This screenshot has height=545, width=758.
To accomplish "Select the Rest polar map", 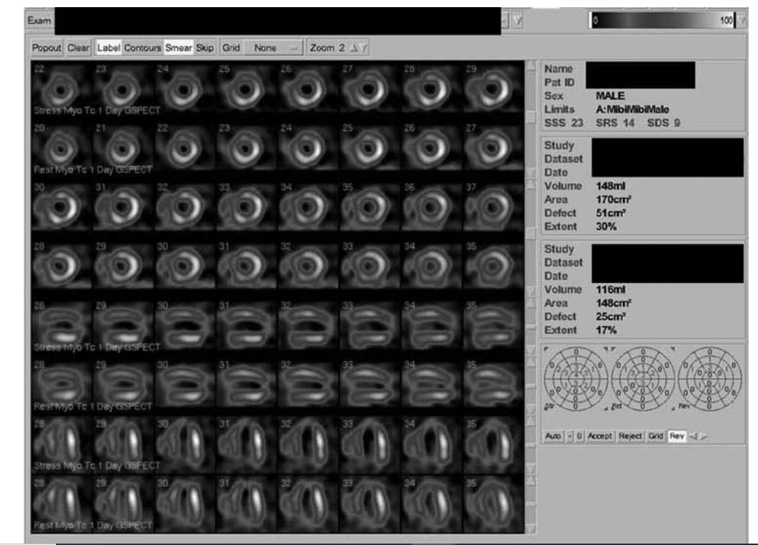I will [x=642, y=378].
